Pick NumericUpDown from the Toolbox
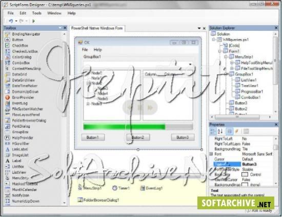 [x=26, y=201]
